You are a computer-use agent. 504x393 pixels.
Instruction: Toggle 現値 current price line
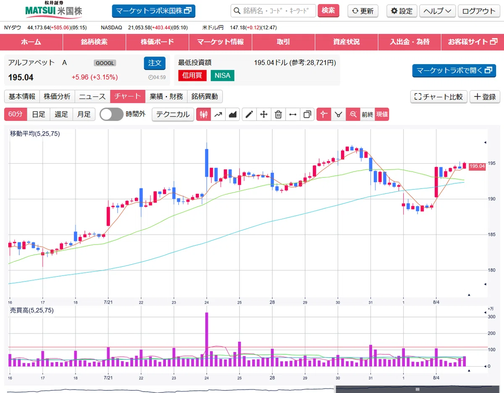tap(382, 114)
